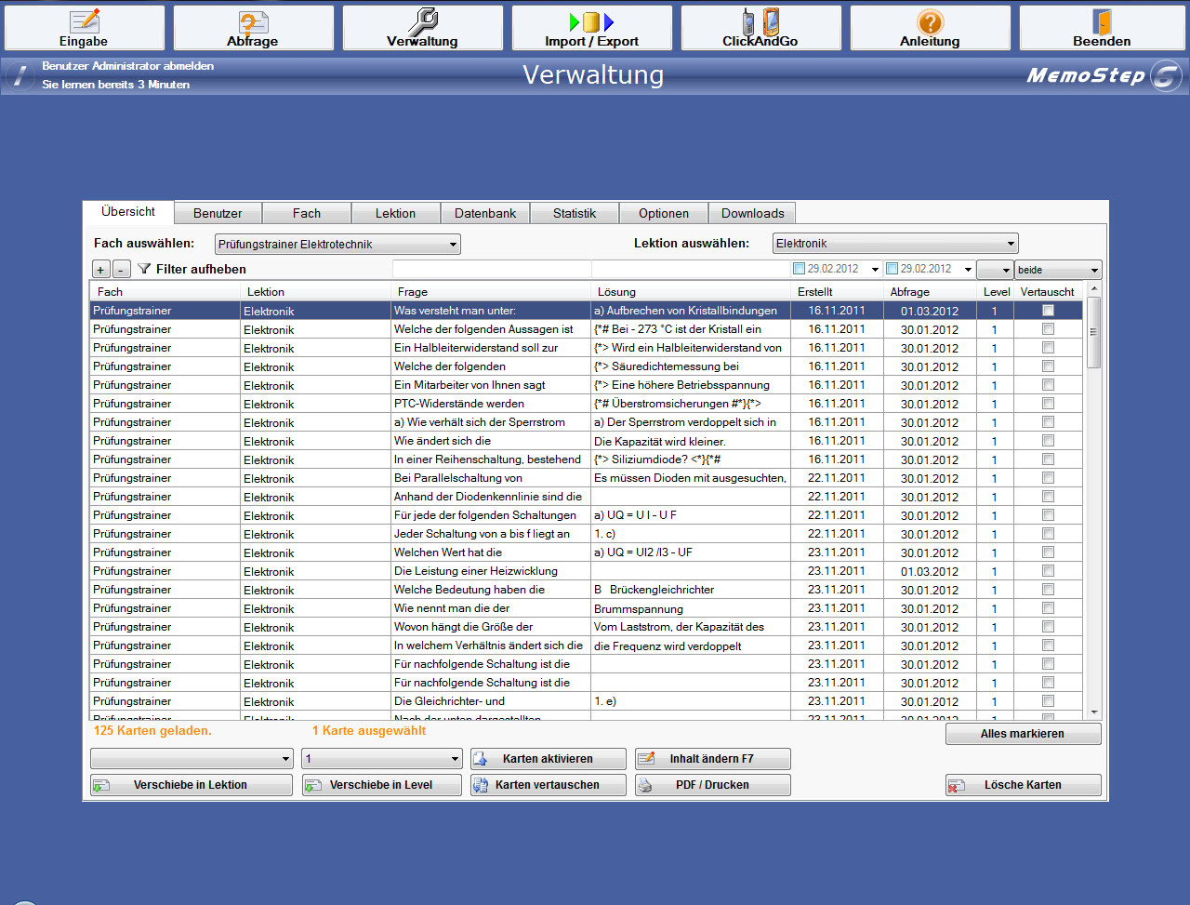Image resolution: width=1190 pixels, height=905 pixels.
Task: Click the Abfrage question mark icon
Action: pos(253,21)
